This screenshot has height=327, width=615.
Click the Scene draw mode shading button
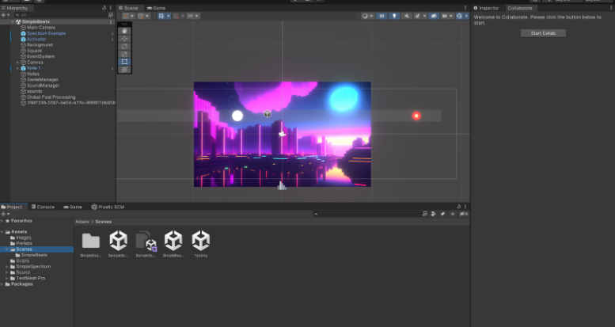pos(365,16)
